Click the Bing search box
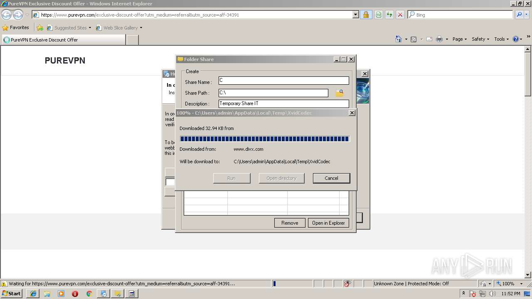The image size is (532, 299). coord(461,15)
